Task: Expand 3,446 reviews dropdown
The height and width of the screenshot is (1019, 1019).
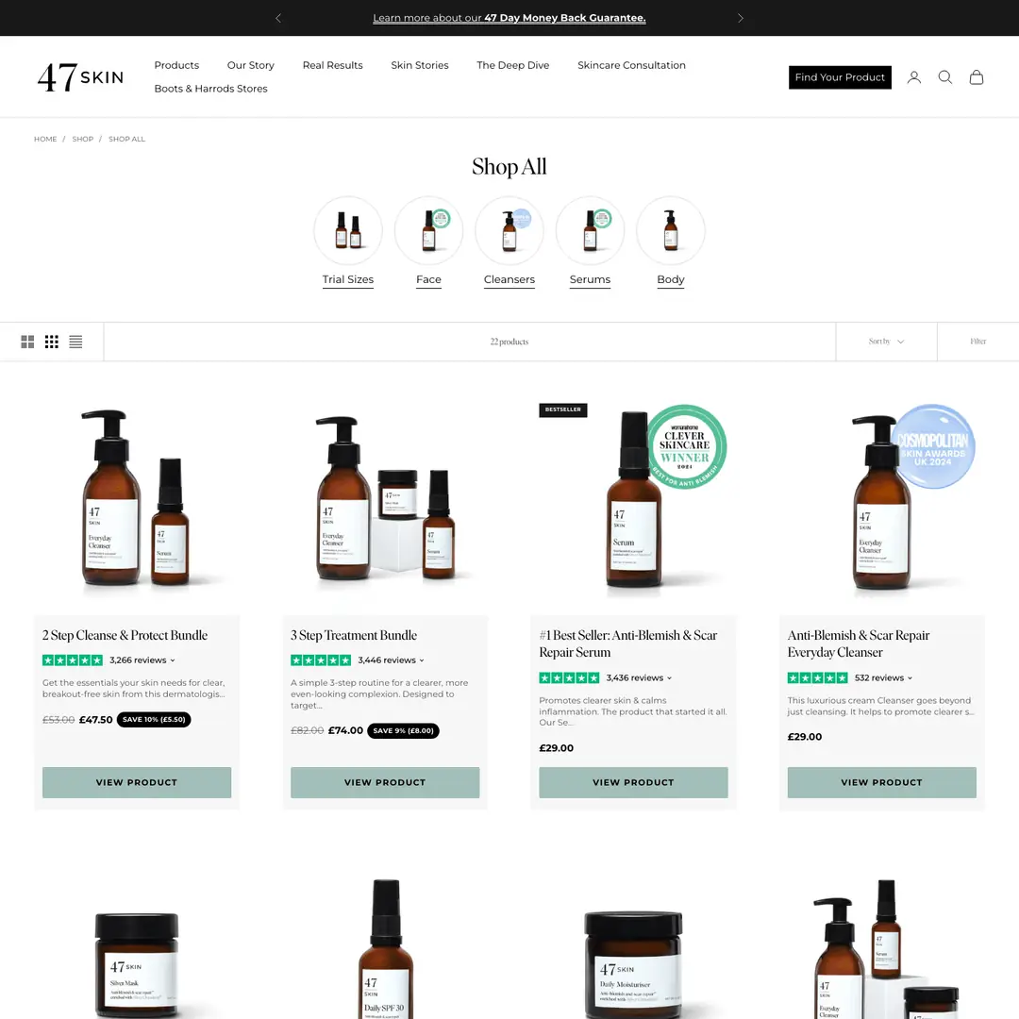Action: tap(391, 660)
